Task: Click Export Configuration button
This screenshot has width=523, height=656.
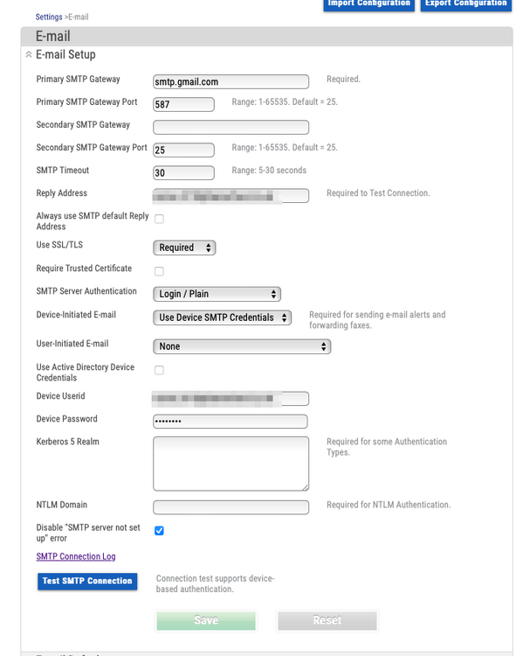Action: click(465, 4)
